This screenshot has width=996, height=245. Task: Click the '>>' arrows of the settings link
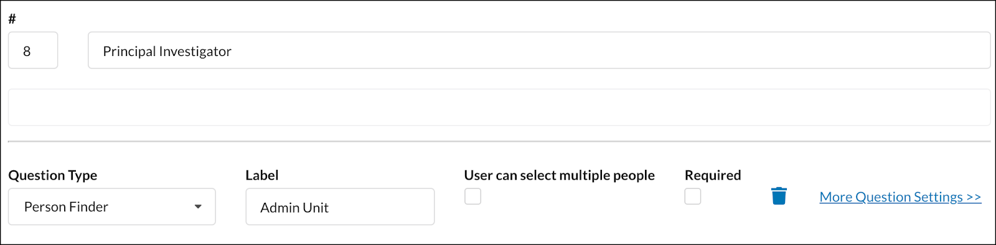click(974, 197)
